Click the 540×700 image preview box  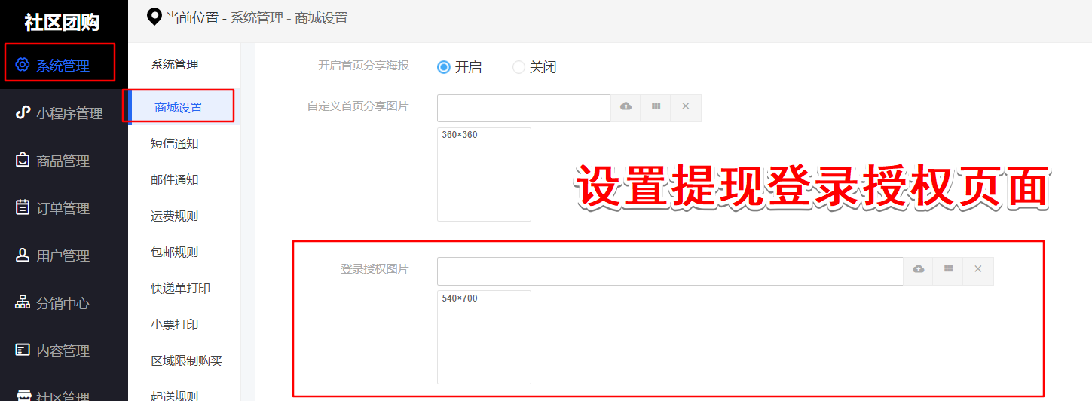pos(484,337)
